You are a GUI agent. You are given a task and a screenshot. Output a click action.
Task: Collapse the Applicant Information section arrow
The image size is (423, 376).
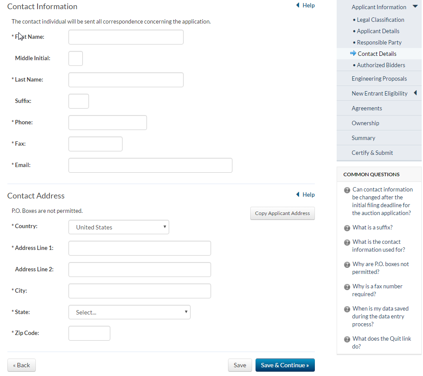click(x=415, y=7)
